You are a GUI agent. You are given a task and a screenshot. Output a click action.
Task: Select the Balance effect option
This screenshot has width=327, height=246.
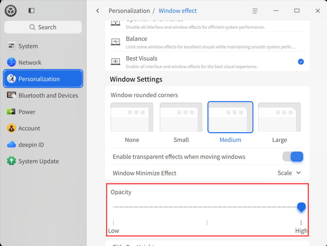point(207,42)
